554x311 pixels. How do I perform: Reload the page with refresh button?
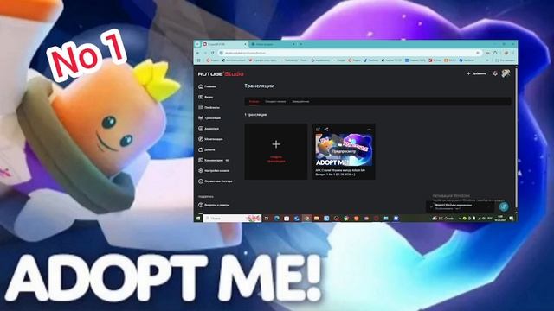(x=212, y=53)
